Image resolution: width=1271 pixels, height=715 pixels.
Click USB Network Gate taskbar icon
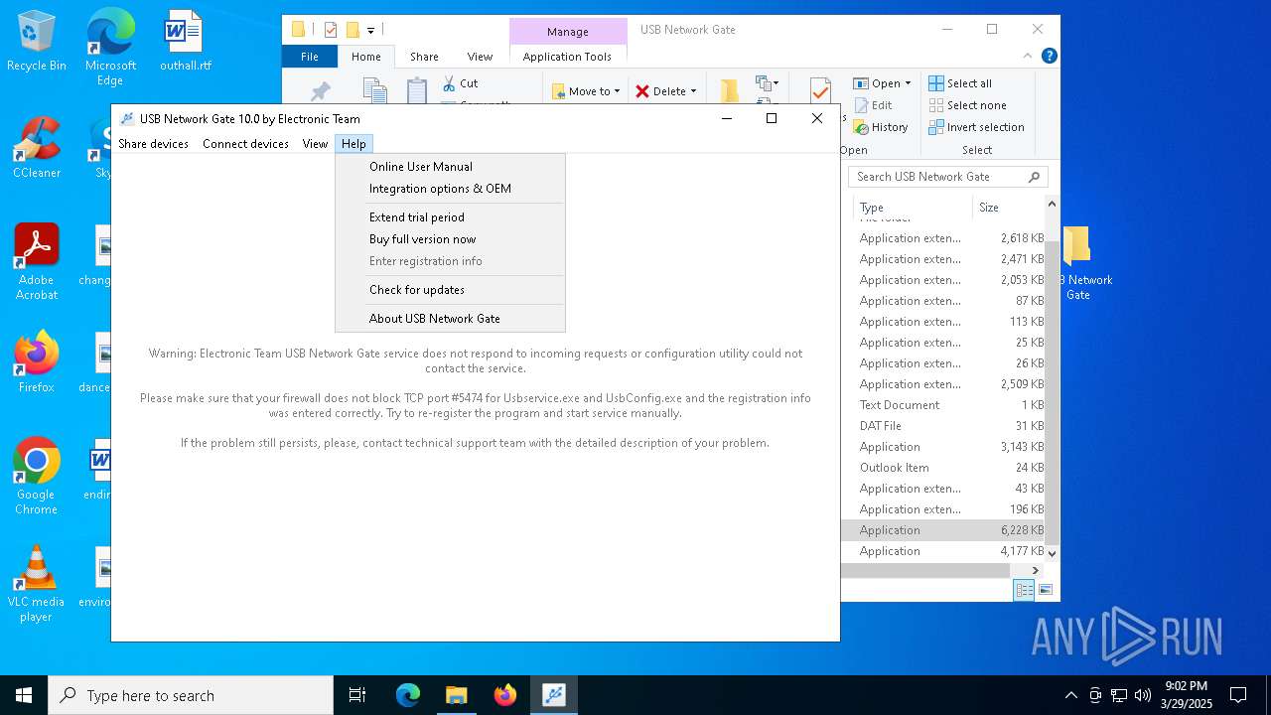click(x=553, y=695)
